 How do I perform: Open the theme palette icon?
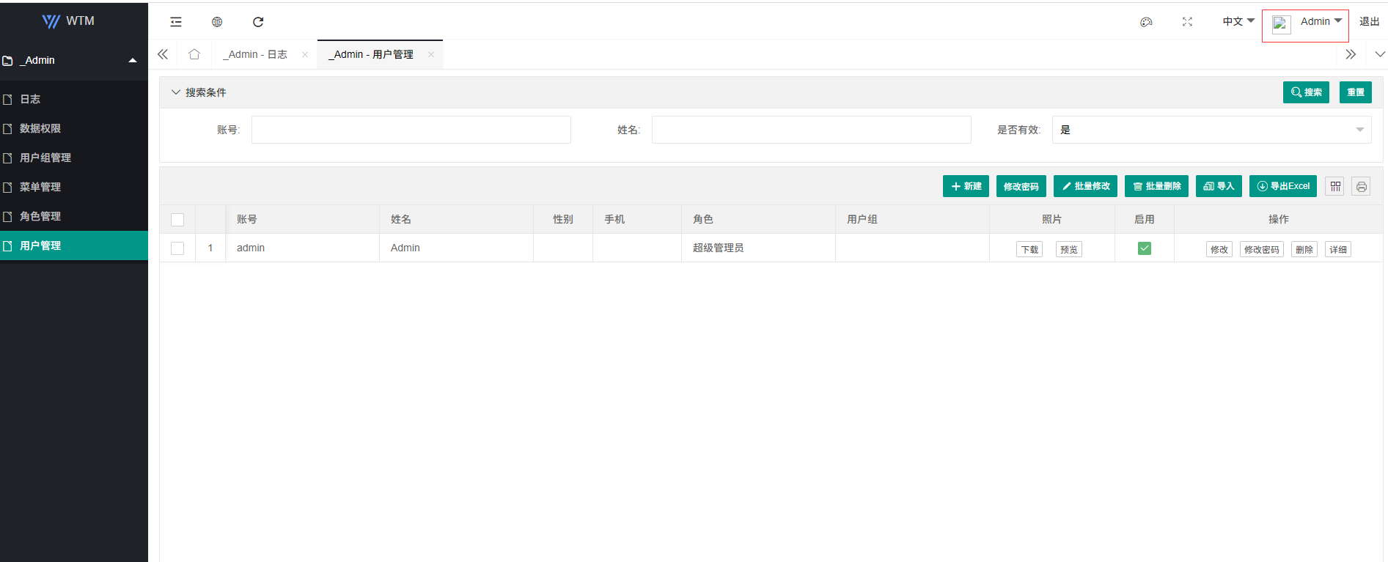1146,22
